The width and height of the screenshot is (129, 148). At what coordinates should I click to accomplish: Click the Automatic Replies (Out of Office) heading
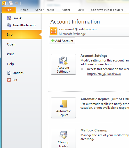(x=105, y=99)
